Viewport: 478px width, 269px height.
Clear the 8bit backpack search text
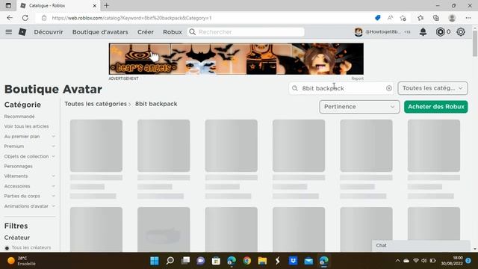[x=388, y=88]
